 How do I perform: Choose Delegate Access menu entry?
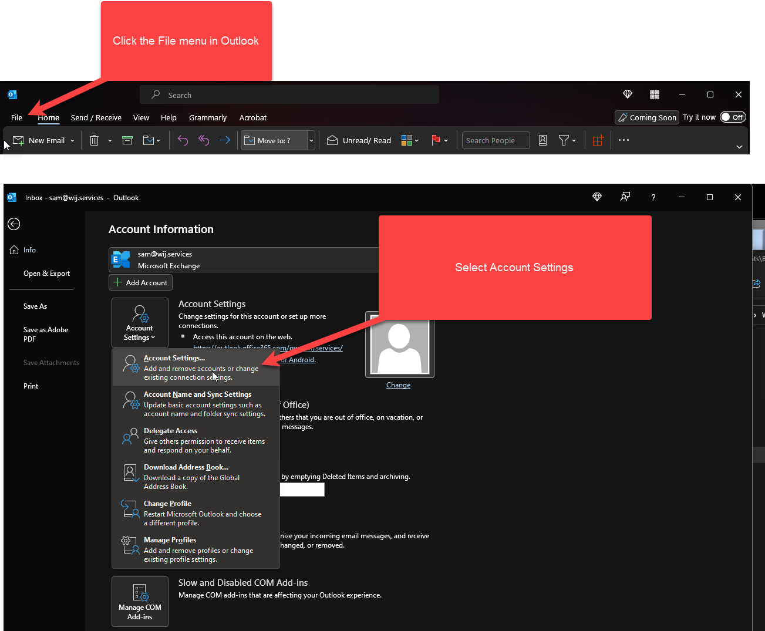click(x=196, y=440)
